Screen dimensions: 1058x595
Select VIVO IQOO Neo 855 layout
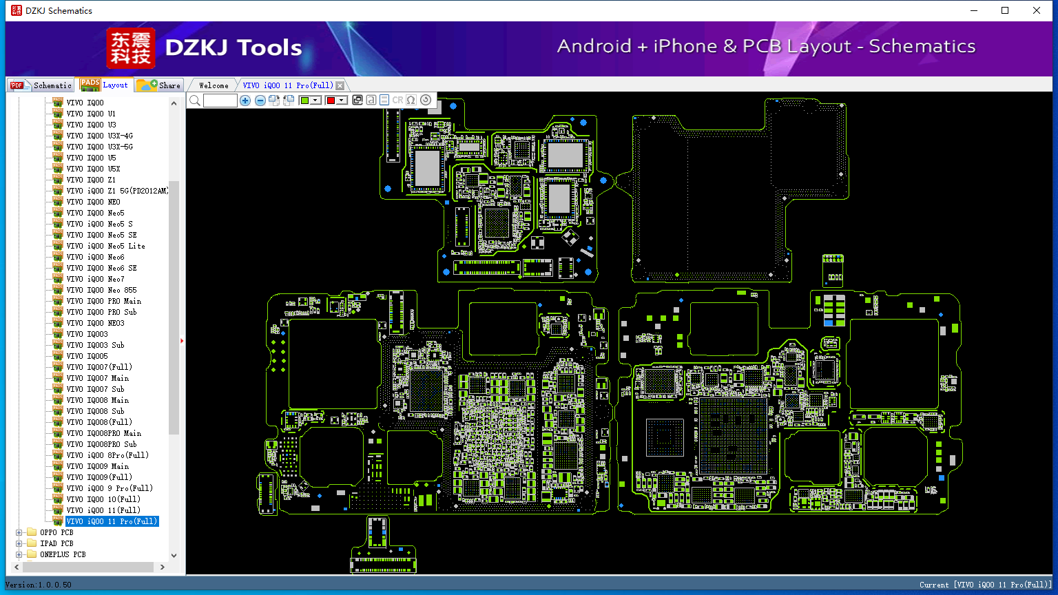point(101,290)
